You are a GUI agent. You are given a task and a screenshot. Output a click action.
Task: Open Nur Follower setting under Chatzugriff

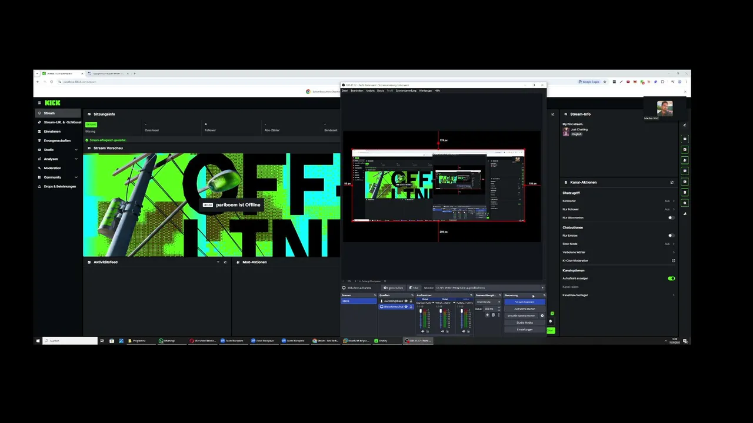[x=618, y=209]
